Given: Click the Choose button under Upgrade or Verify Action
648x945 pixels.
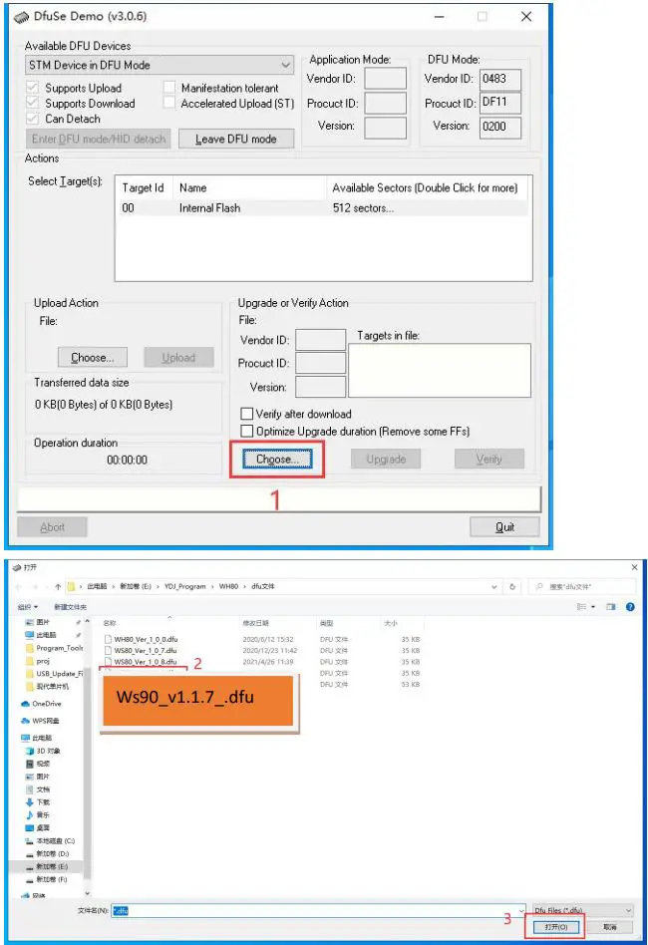Looking at the screenshot, I should coord(277,460).
